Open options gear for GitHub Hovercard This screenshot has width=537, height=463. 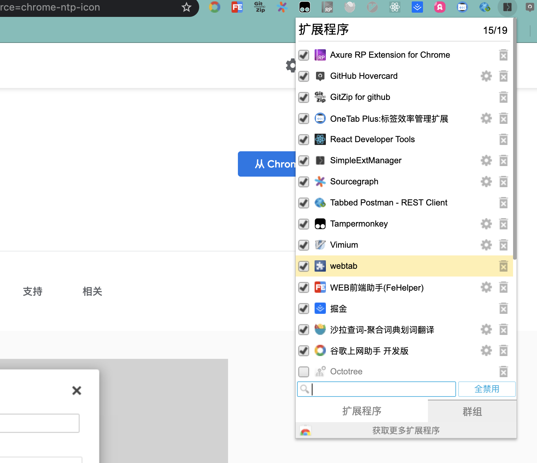coord(486,76)
